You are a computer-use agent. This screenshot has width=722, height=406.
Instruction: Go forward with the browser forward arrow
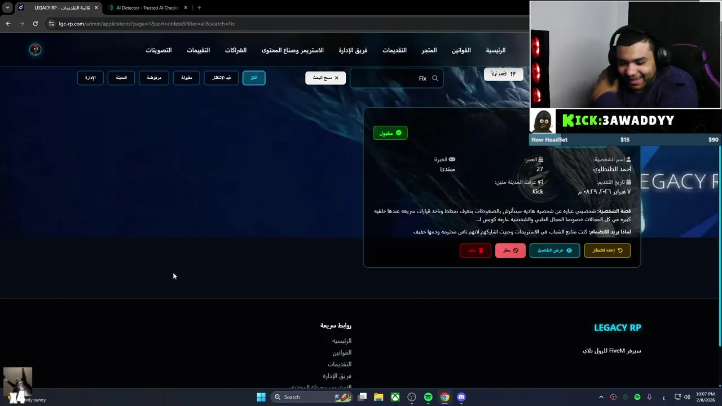(x=21, y=24)
